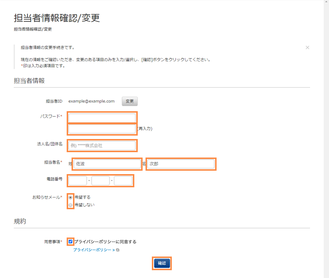This screenshot has height=278, width=329.
Task: Click the 変更 button next to 担当者ID
Action: pos(129,101)
